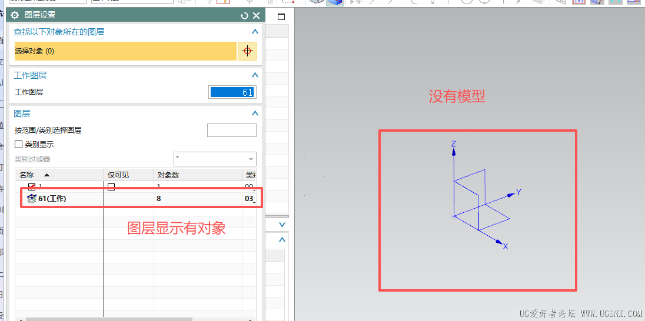The height and width of the screenshot is (321, 645).
Task: Click the 仅可见 column header
Action: [129, 175]
